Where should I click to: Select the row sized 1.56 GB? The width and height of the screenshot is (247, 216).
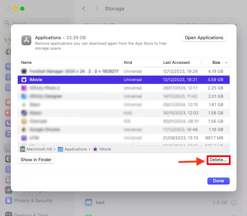pos(124,121)
